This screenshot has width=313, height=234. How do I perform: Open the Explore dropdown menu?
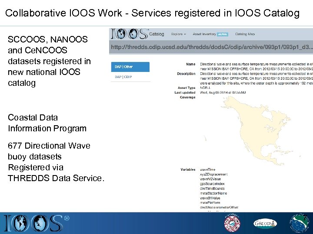179,34
